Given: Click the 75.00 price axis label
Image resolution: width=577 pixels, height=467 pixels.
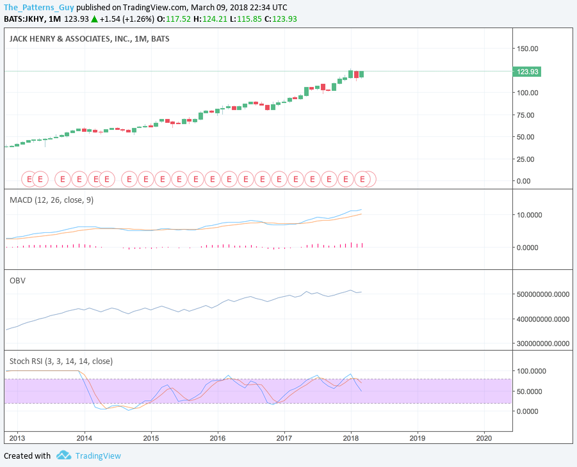Looking at the screenshot, I should (x=526, y=115).
